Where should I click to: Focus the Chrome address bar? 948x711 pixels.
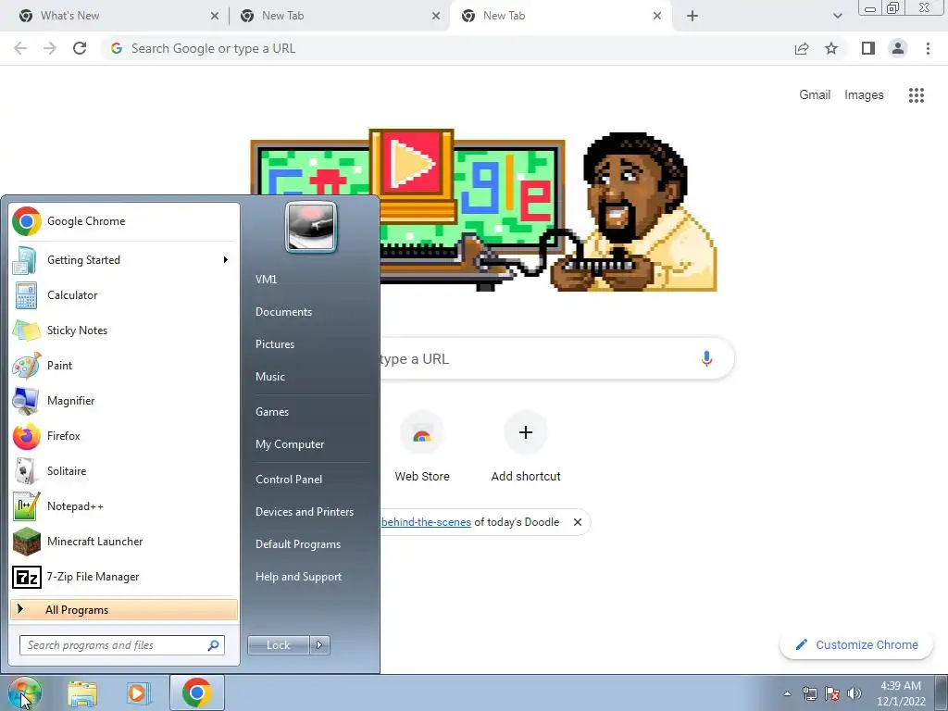pos(447,48)
